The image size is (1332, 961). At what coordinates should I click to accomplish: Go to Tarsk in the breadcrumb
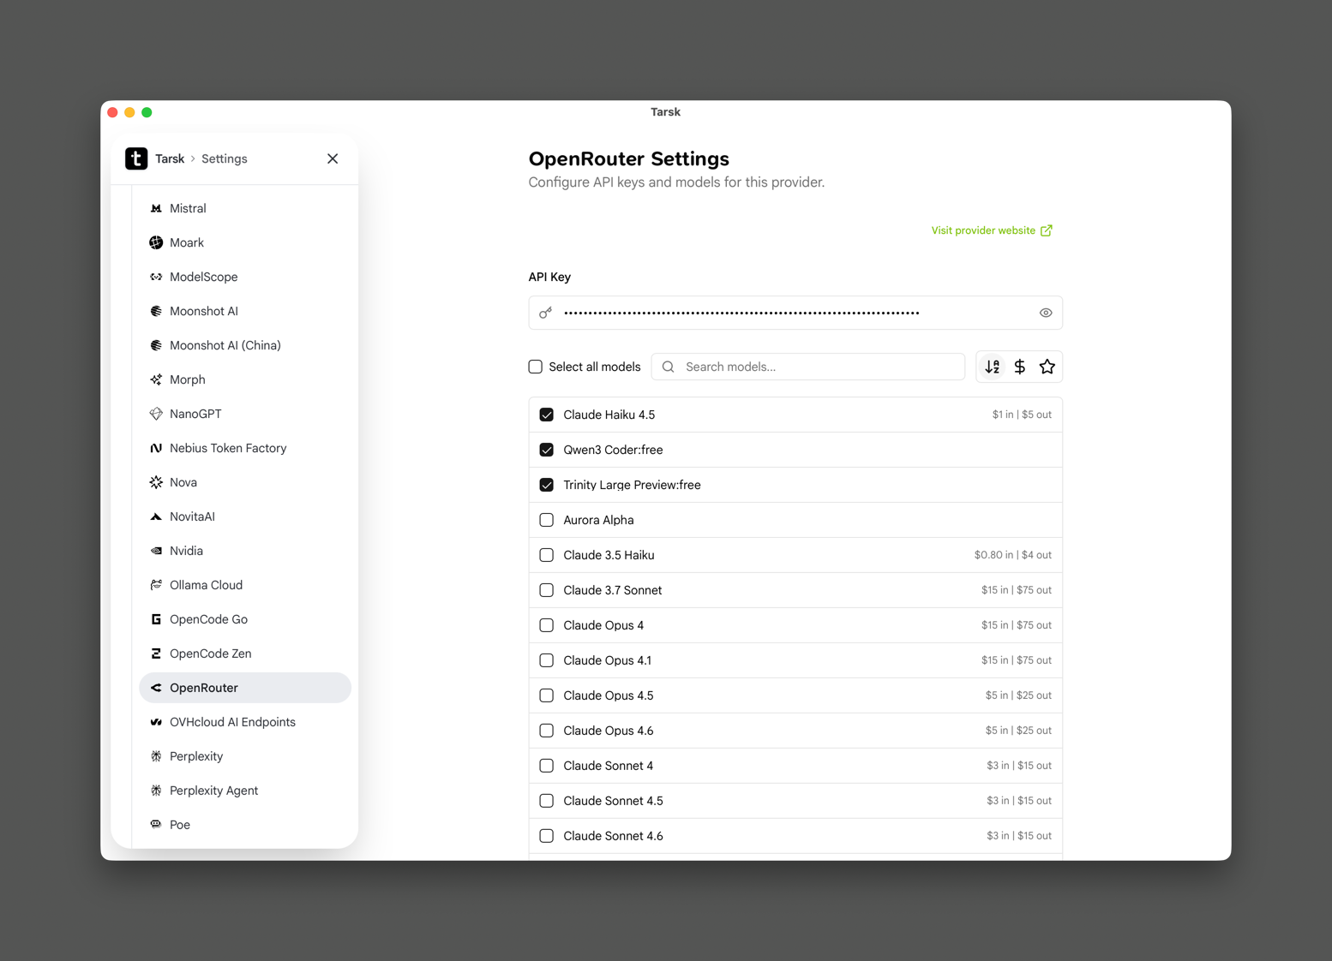(x=170, y=158)
